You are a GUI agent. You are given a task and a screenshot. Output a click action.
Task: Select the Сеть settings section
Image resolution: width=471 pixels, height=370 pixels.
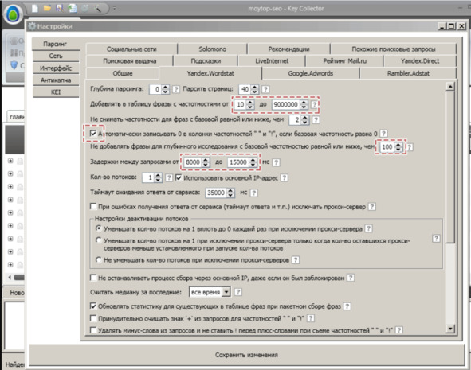point(56,56)
